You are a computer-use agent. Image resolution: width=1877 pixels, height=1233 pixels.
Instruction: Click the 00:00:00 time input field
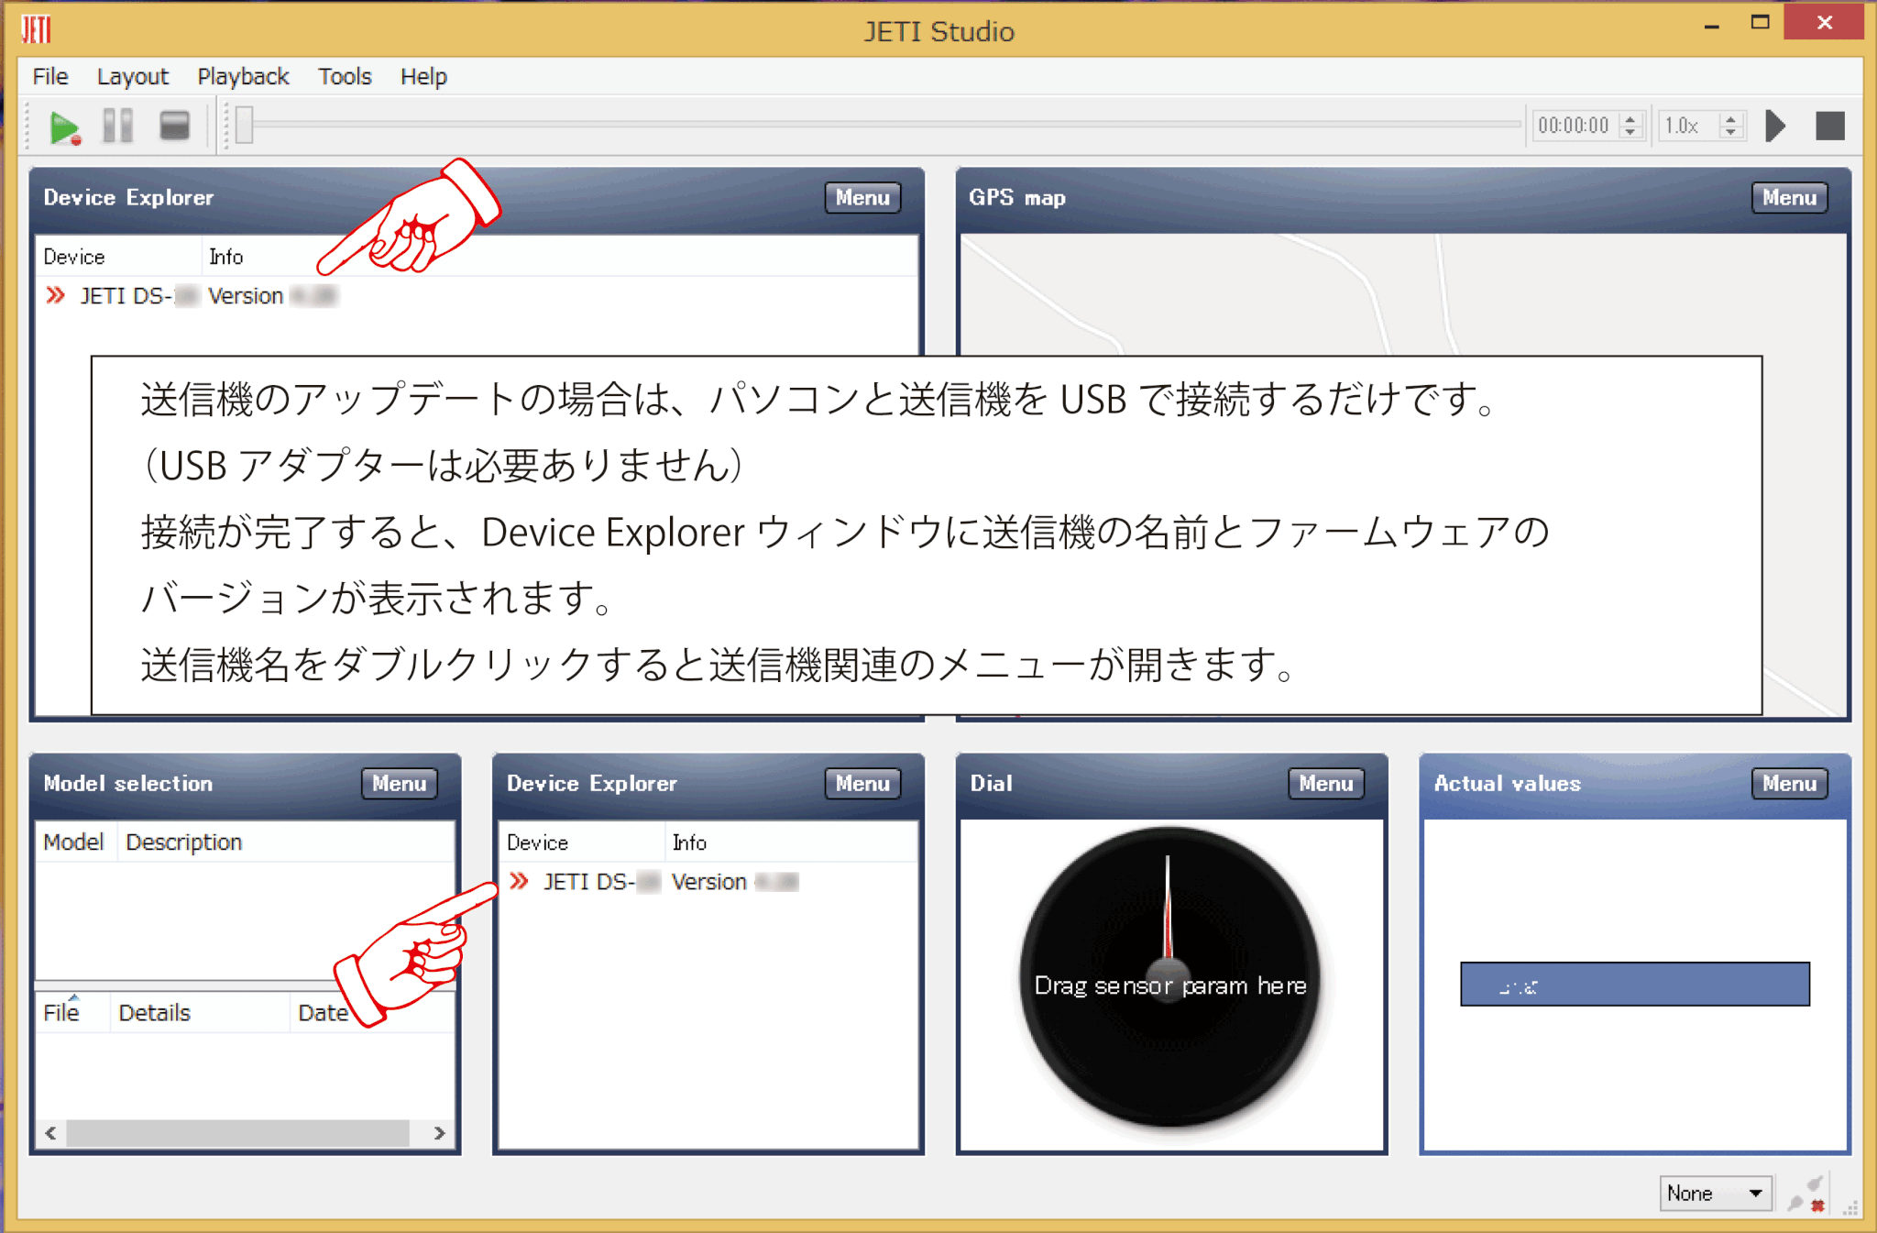tap(1575, 126)
